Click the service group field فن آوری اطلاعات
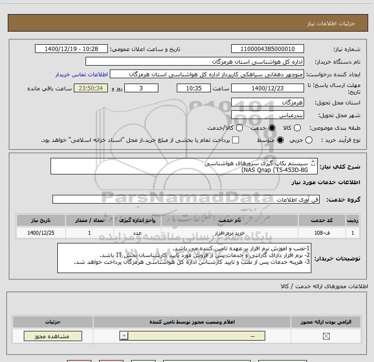The image size is (374, 362). (186, 199)
